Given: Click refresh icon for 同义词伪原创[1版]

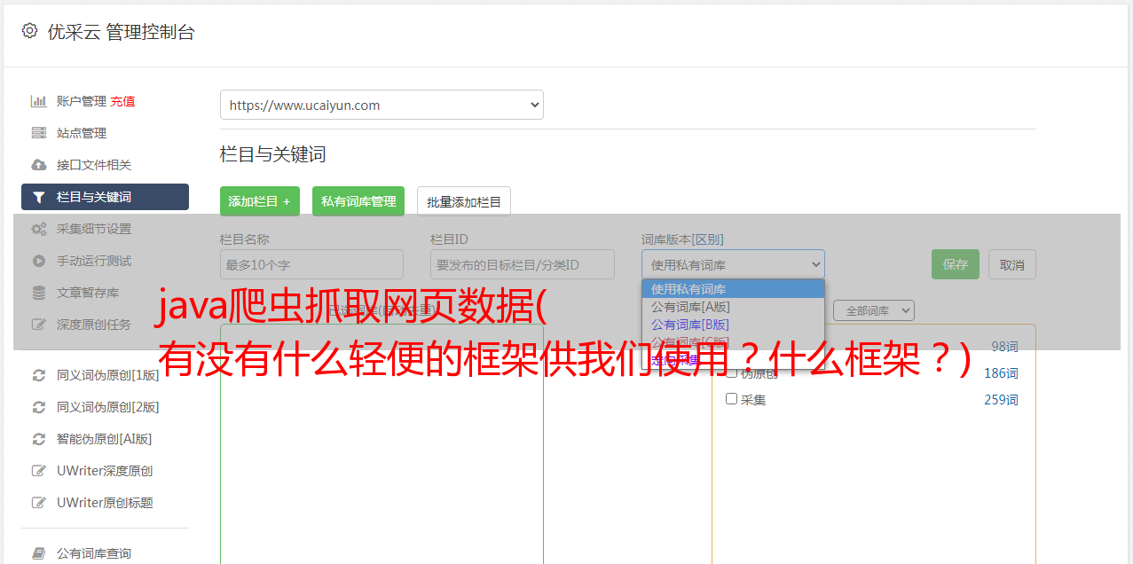Looking at the screenshot, I should click(x=38, y=375).
